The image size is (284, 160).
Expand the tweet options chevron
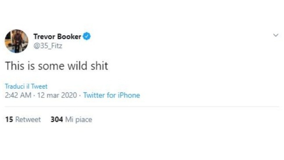point(276,35)
